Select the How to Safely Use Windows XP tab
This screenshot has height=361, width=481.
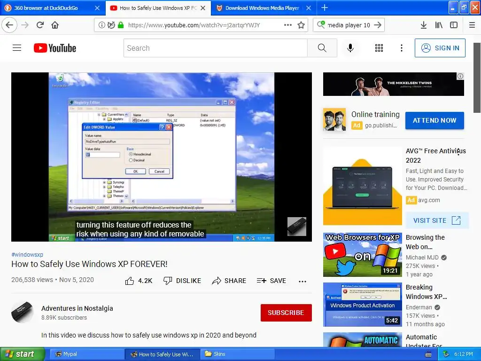pyautogui.click(x=154, y=8)
